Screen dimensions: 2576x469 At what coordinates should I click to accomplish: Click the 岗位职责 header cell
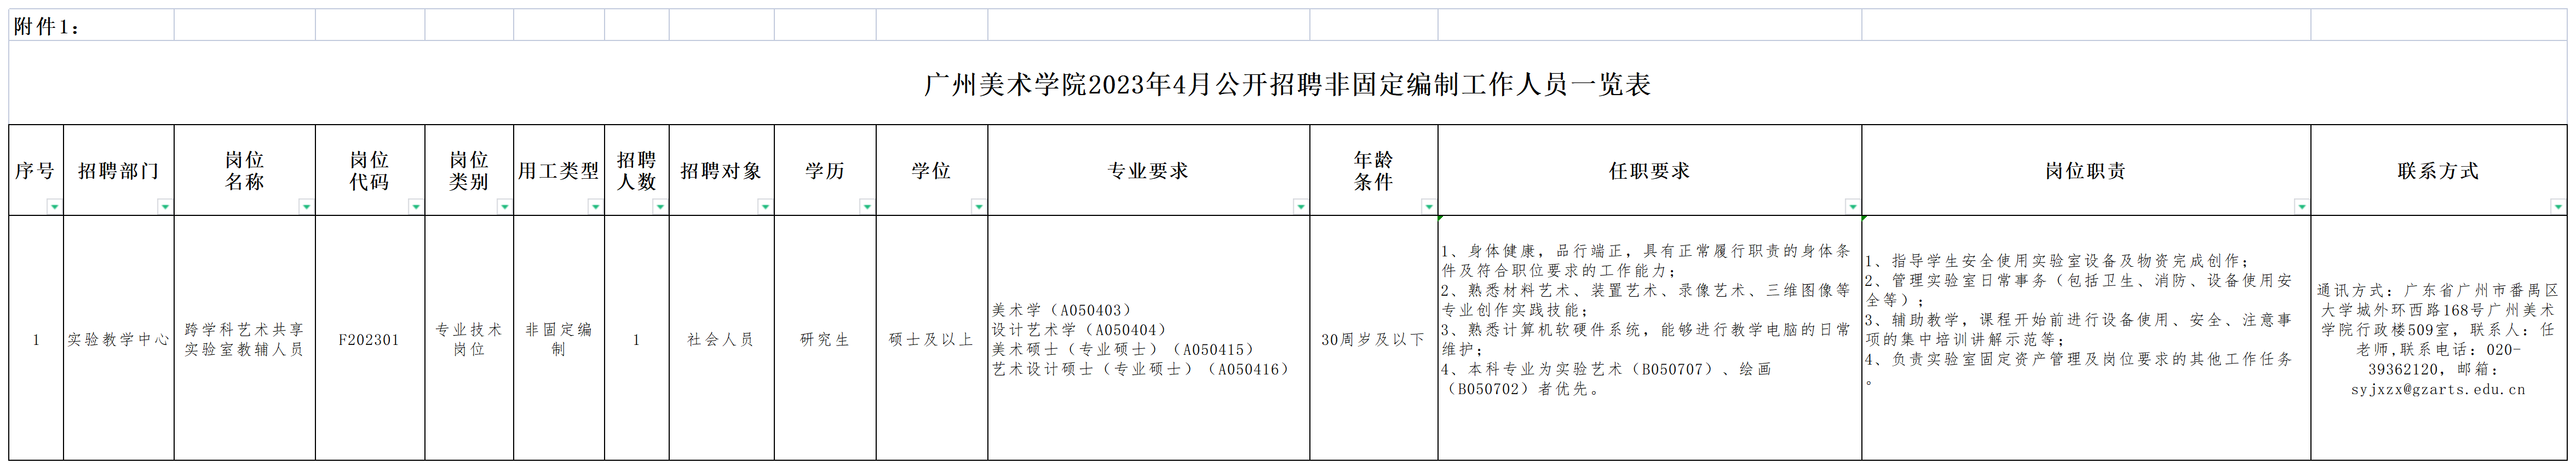point(2086,171)
